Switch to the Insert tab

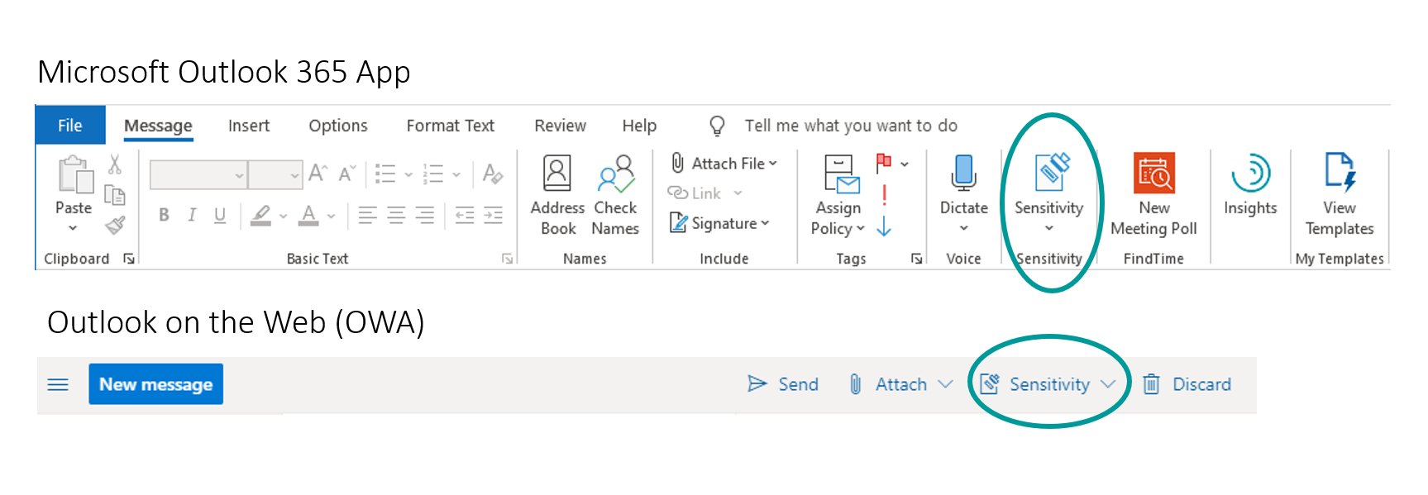coord(249,126)
